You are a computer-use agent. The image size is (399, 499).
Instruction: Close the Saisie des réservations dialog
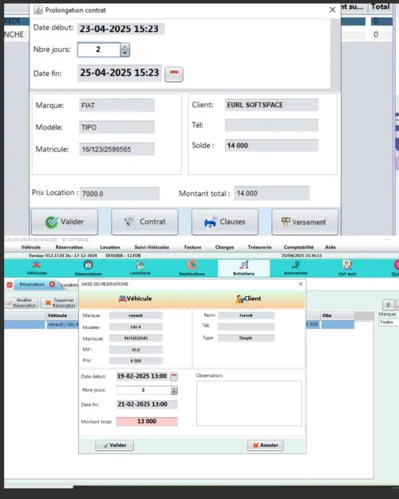click(301, 283)
